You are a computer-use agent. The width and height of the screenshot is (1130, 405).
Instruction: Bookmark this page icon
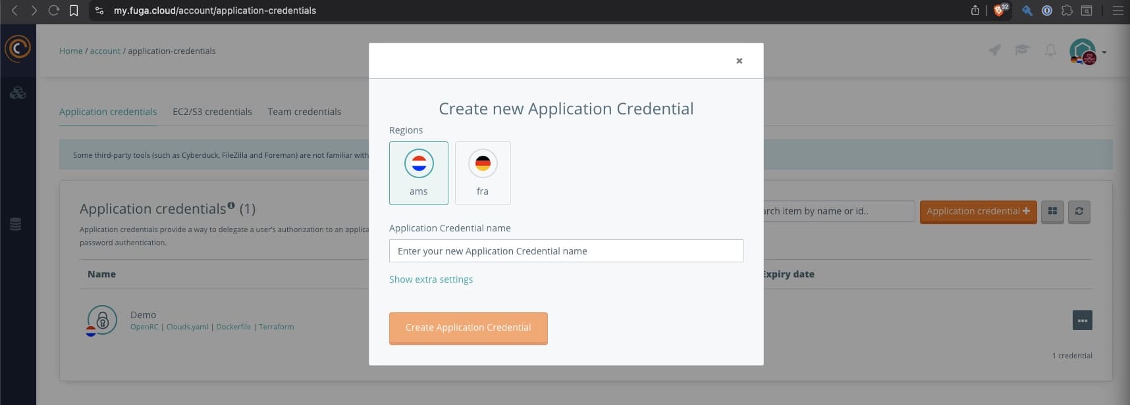[74, 11]
